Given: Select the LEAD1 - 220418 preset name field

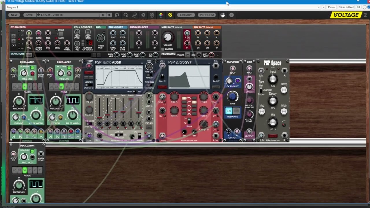Looking at the screenshot, I should pos(68,15).
